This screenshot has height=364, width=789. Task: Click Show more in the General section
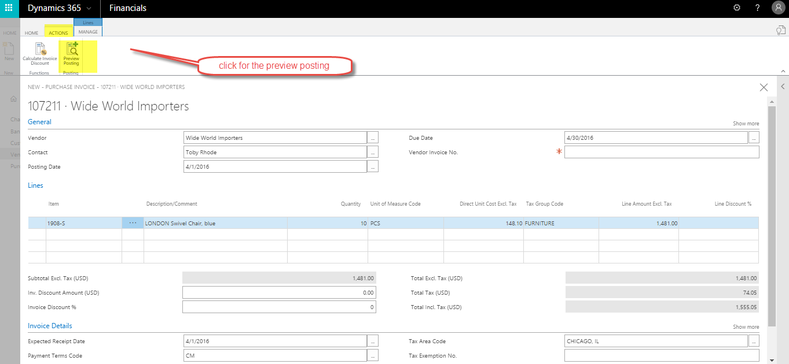[746, 123]
